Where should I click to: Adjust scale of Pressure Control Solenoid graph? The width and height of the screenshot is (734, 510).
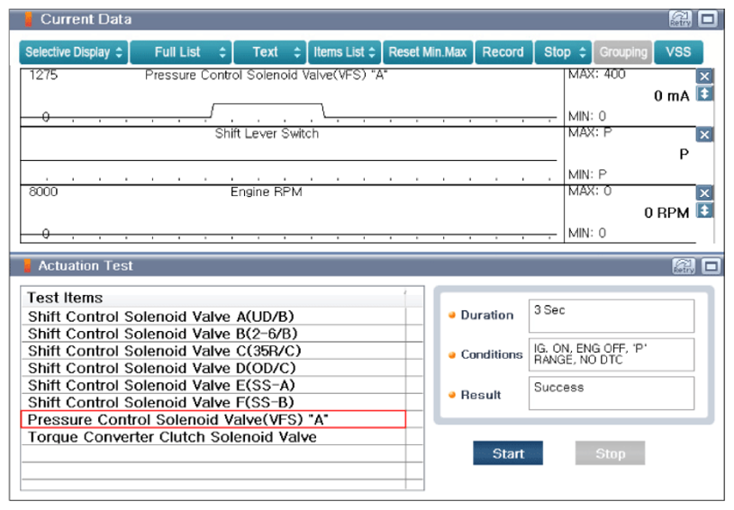tap(704, 94)
